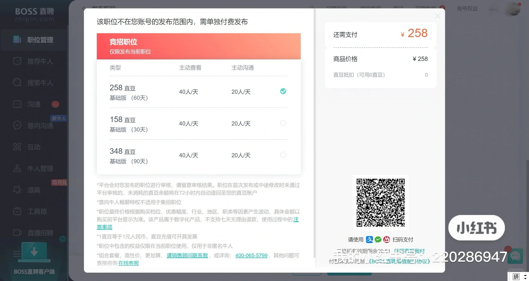Select the 348 直豆 90-day plan

(x=283, y=155)
